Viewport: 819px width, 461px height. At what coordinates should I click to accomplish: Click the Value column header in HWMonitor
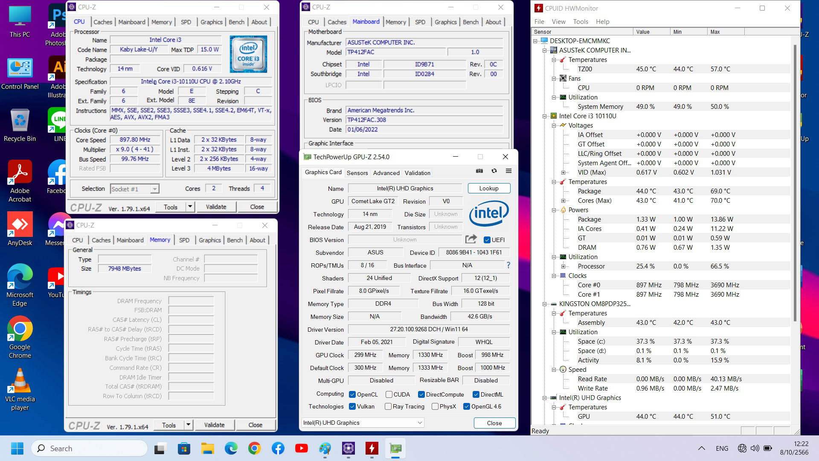point(651,32)
